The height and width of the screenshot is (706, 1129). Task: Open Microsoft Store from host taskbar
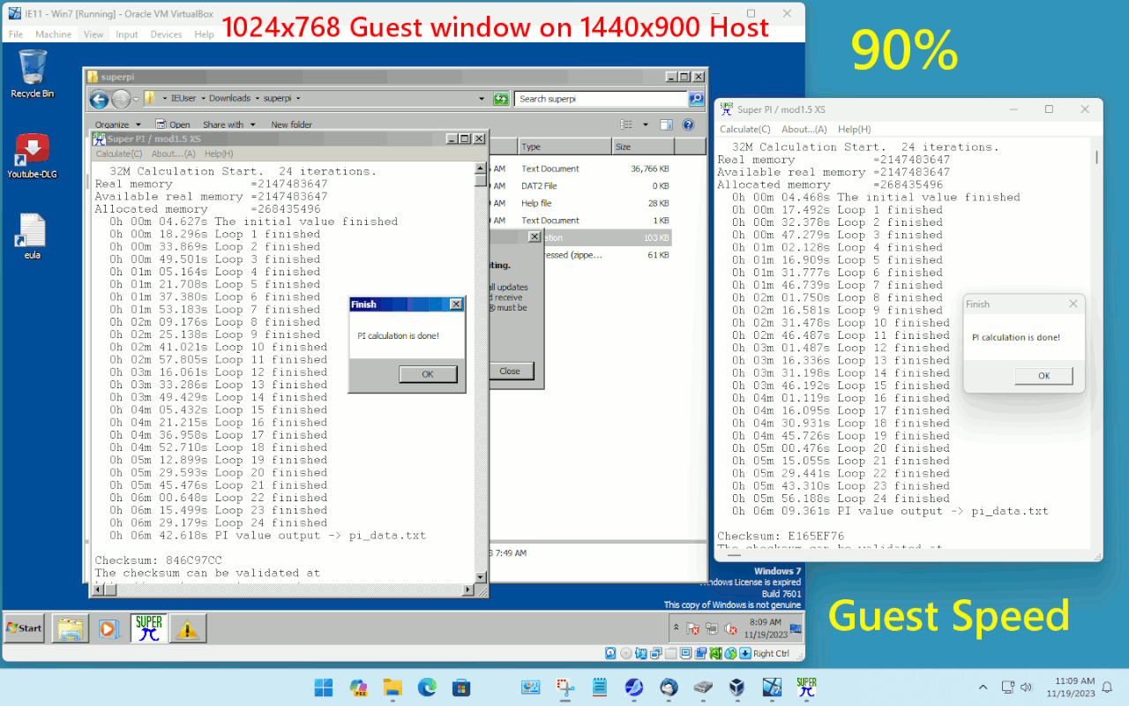[x=461, y=687]
